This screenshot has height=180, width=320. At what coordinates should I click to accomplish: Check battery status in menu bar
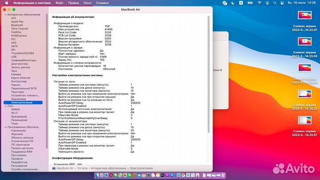[250, 3]
